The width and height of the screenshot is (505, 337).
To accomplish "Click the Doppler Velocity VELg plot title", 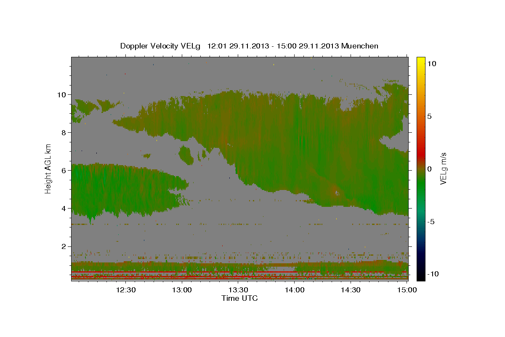I will [x=249, y=46].
